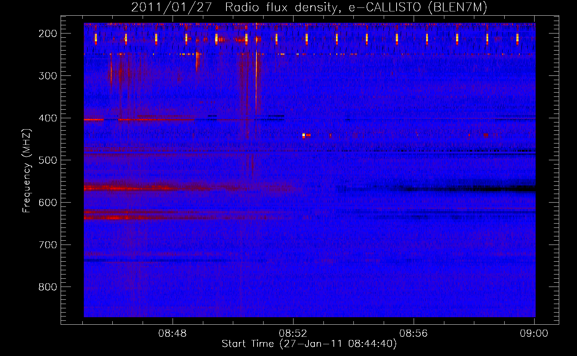Image resolution: width=577 pixels, height=356 pixels.
Task: Select the 700 frequency tick label
Action: (48, 245)
